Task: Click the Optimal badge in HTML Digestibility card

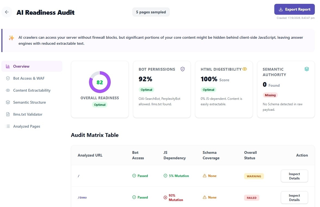Action: coord(208,89)
